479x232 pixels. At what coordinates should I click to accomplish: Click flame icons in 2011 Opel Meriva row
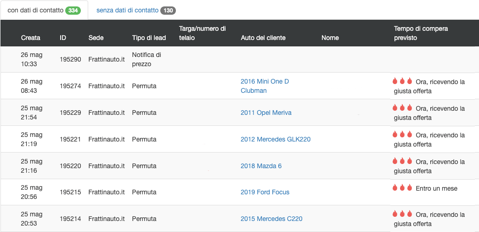coord(402,108)
